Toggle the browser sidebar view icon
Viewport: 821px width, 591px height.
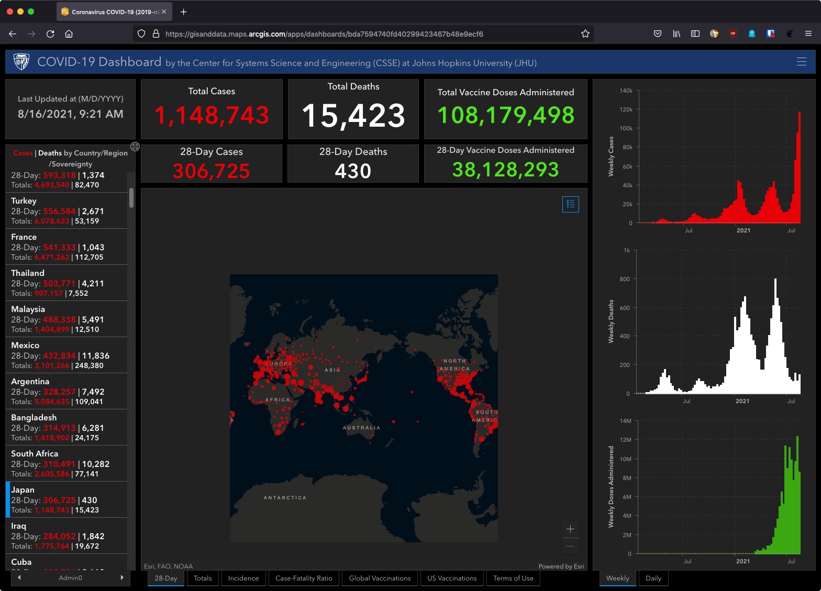695,34
